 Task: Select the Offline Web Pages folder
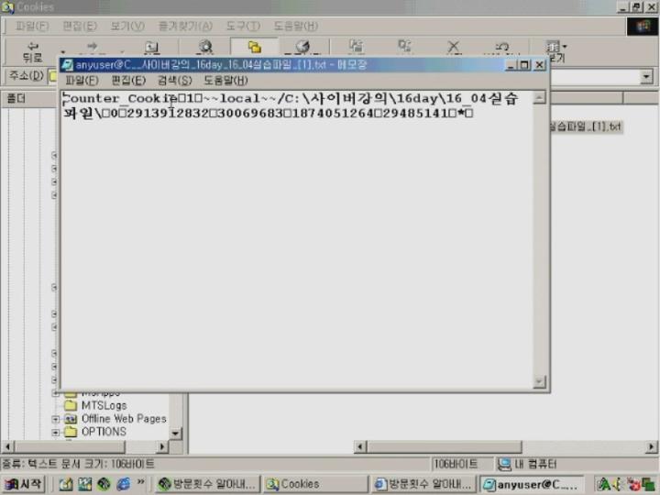click(x=124, y=419)
